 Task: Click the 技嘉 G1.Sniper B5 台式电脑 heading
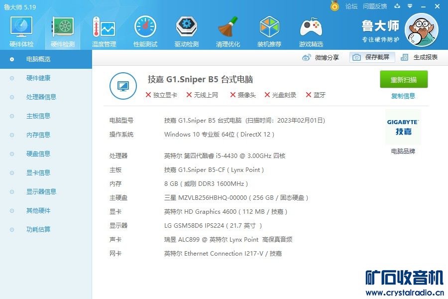pos(200,79)
